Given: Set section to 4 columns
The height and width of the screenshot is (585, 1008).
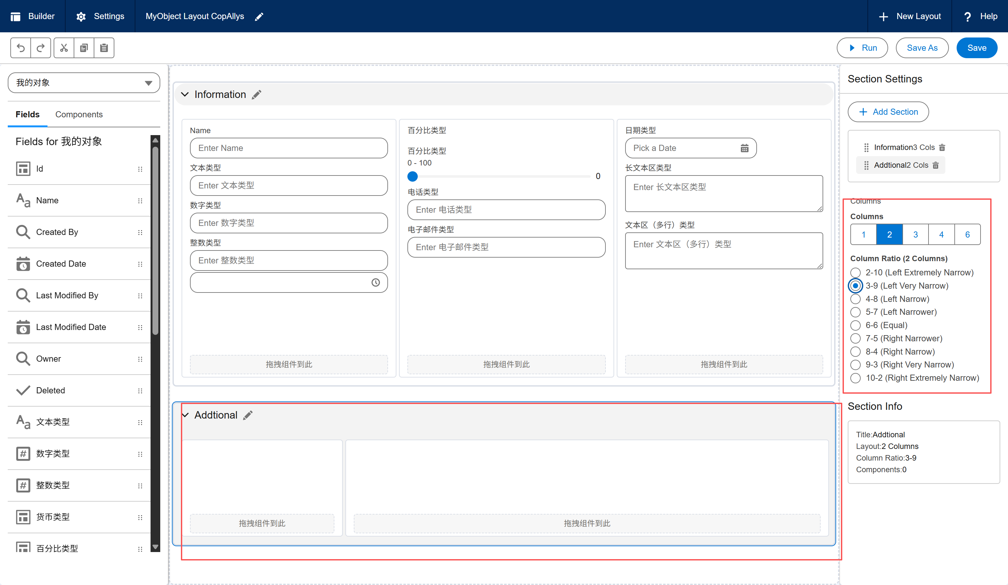Looking at the screenshot, I should click(x=941, y=234).
